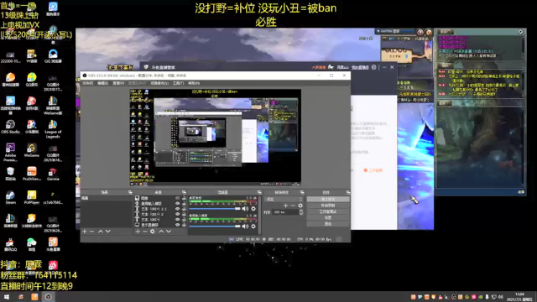This screenshot has height=302, width=537.
Task: Click the orange 工作室 link in Douyu window
Action: tap(373, 170)
